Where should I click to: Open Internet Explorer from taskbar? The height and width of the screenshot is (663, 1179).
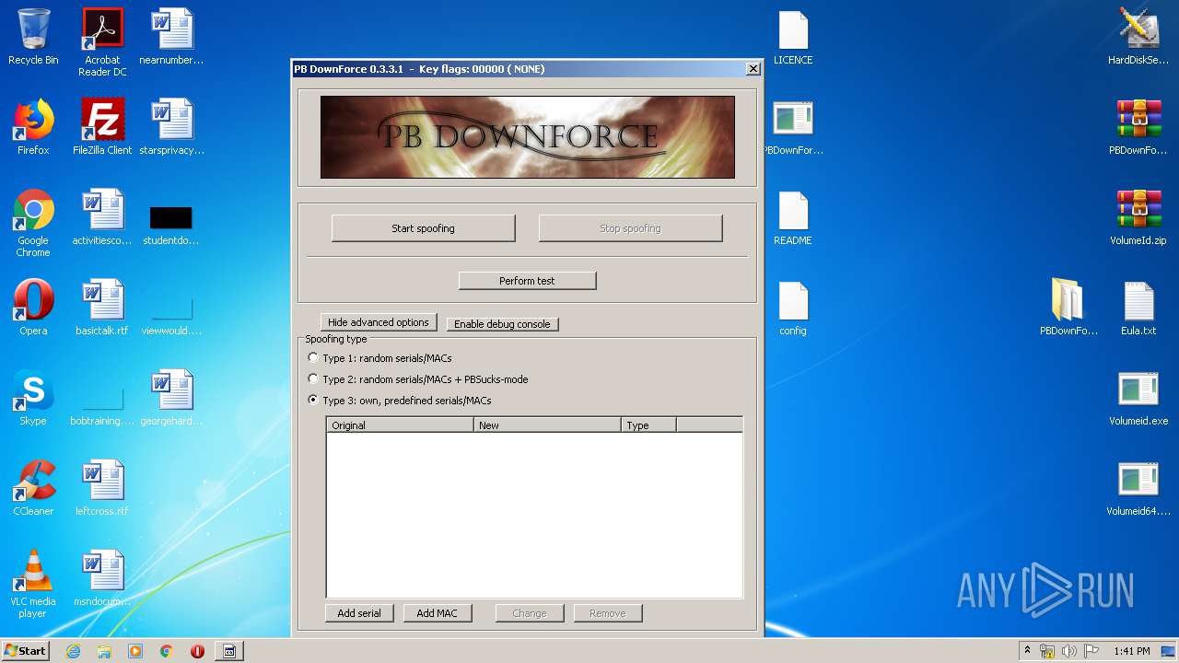point(73,651)
